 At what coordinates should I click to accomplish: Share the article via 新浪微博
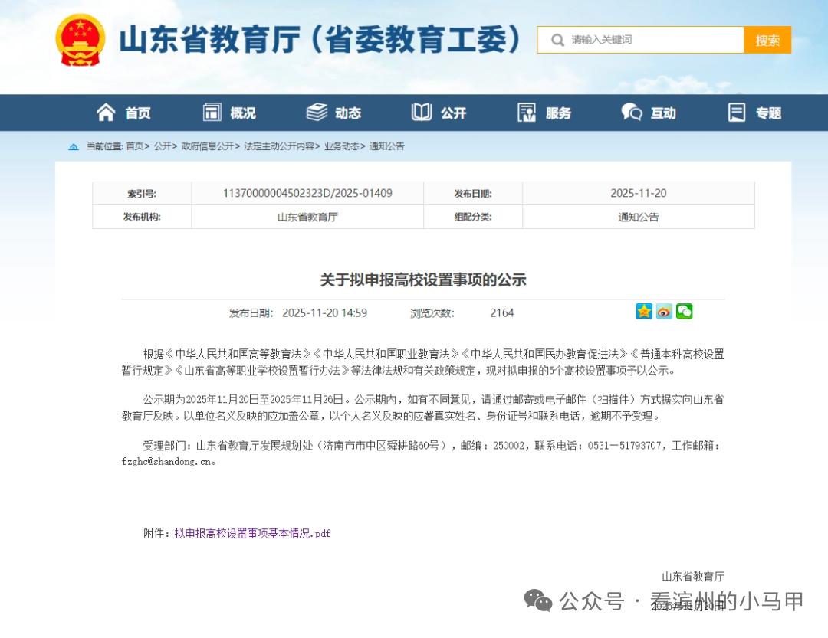[664, 311]
